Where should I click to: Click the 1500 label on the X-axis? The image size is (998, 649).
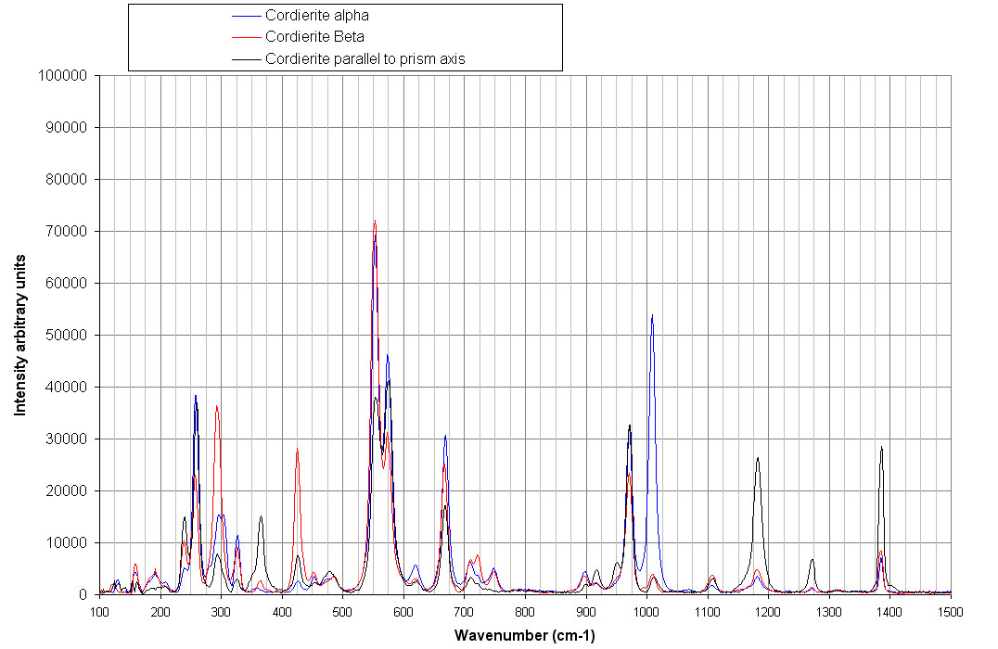point(951,611)
